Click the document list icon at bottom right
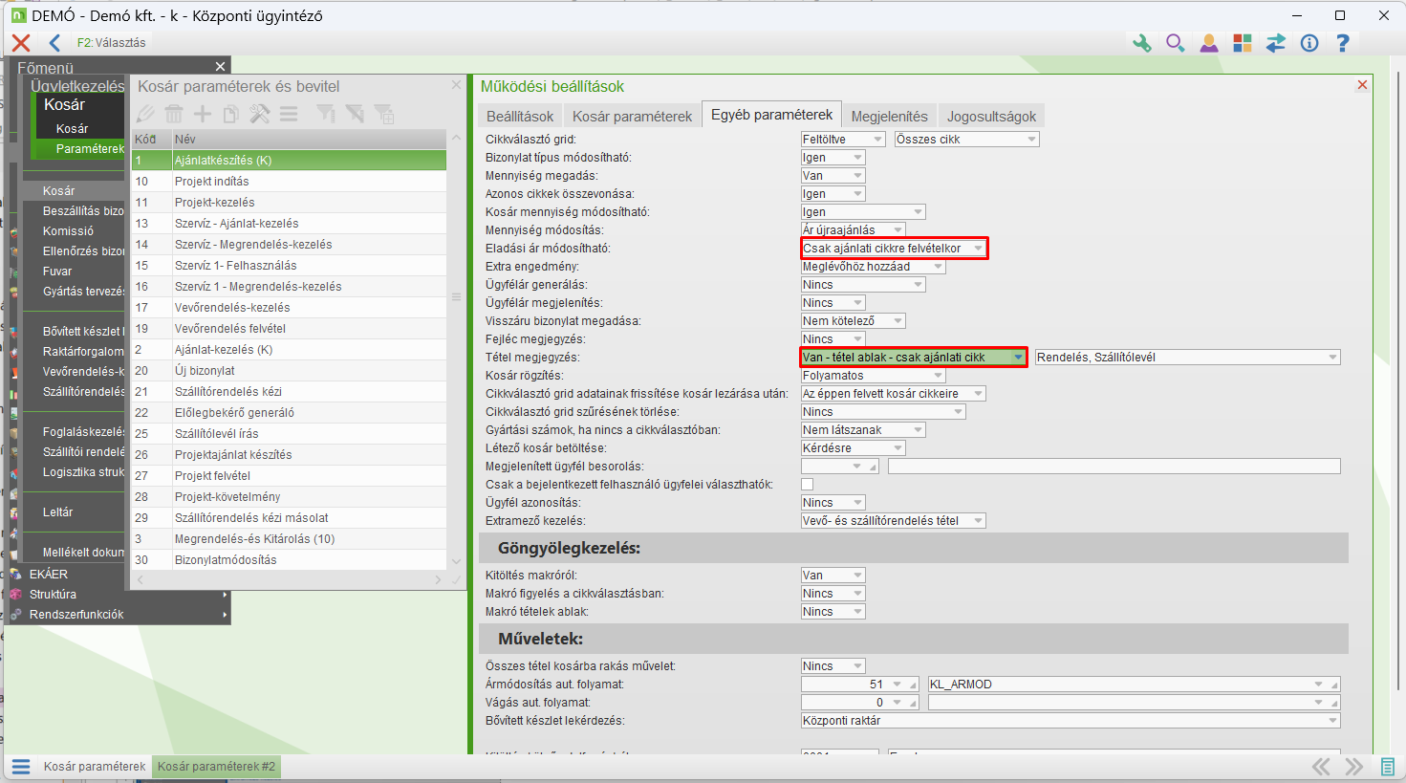 (1388, 767)
